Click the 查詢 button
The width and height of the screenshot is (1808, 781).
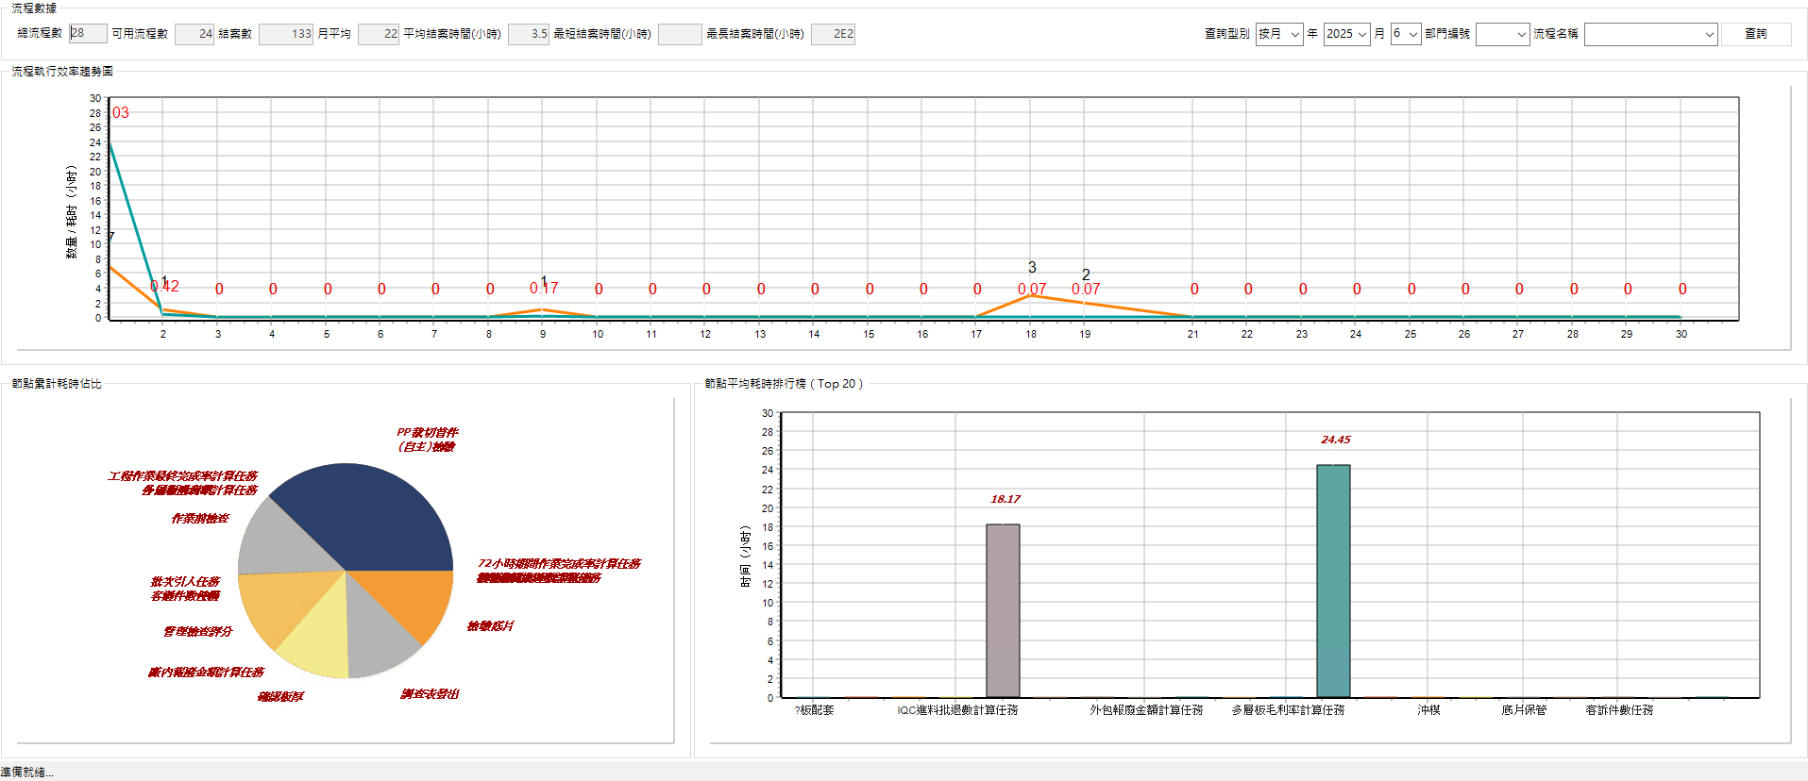point(1755,34)
